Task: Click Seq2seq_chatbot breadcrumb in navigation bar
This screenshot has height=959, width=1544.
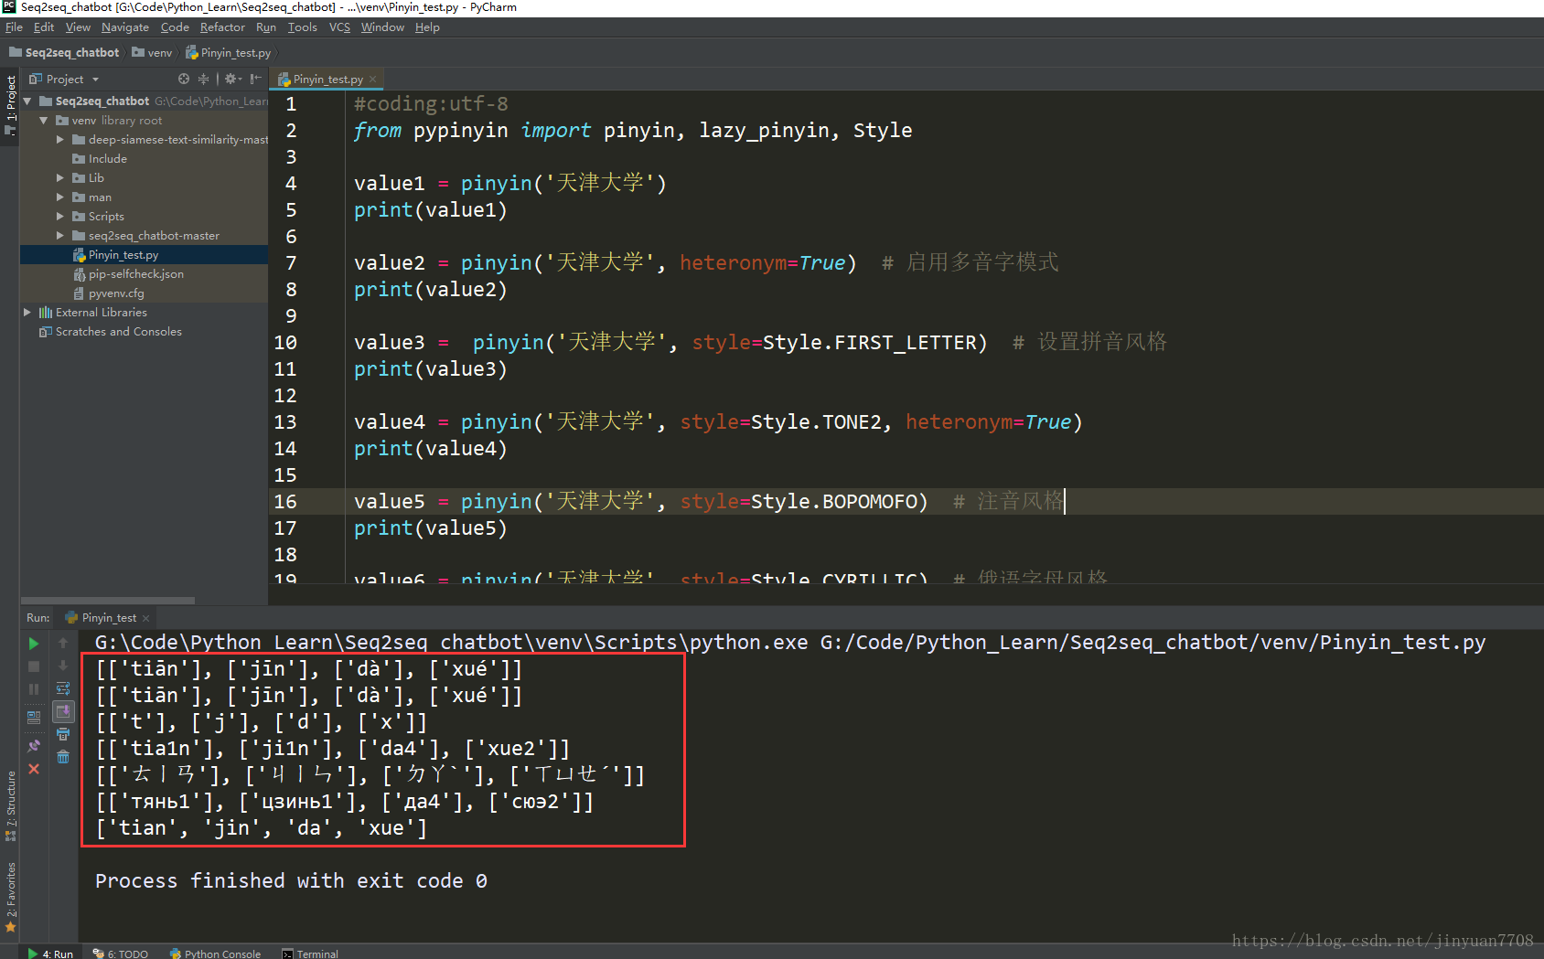Action: tap(64, 53)
